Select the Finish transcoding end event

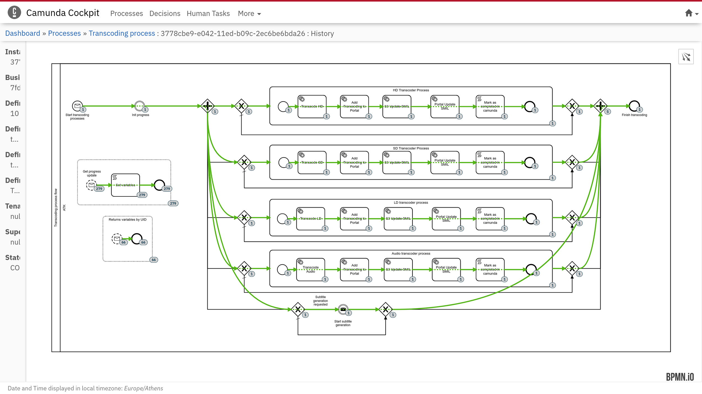[634, 106]
